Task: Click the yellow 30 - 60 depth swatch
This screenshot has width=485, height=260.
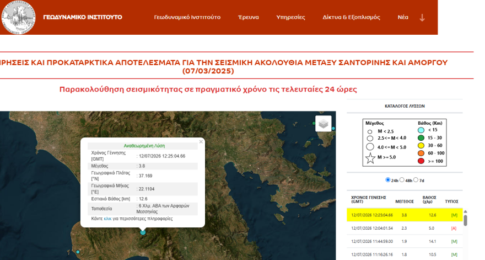Action: pyautogui.click(x=421, y=145)
